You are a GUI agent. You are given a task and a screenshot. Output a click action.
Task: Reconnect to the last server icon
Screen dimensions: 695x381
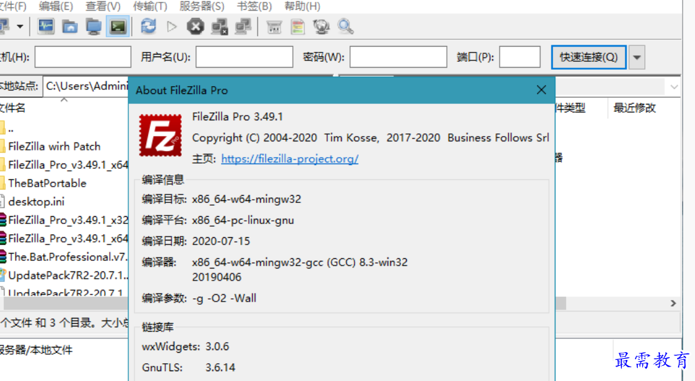pyautogui.click(x=243, y=26)
